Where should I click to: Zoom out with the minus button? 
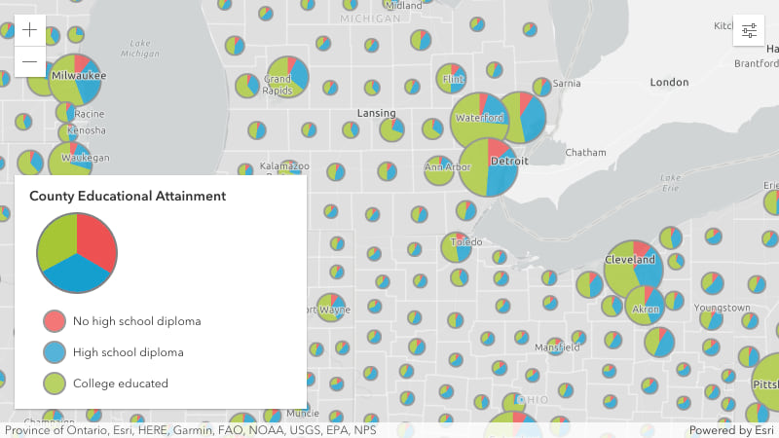[30, 61]
